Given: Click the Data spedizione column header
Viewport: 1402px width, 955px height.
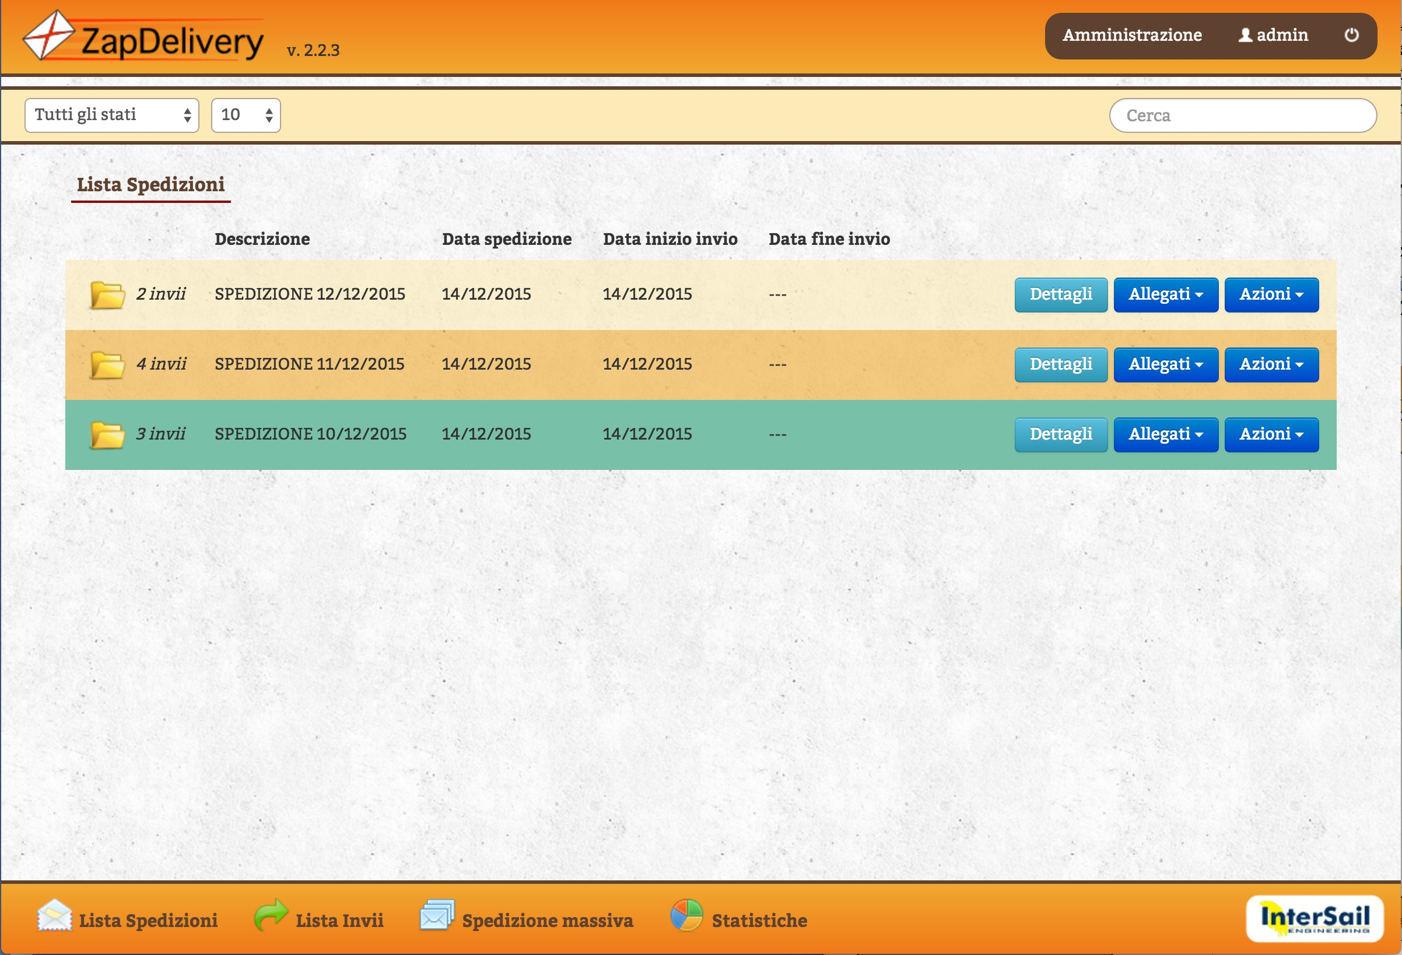Looking at the screenshot, I should (x=507, y=239).
